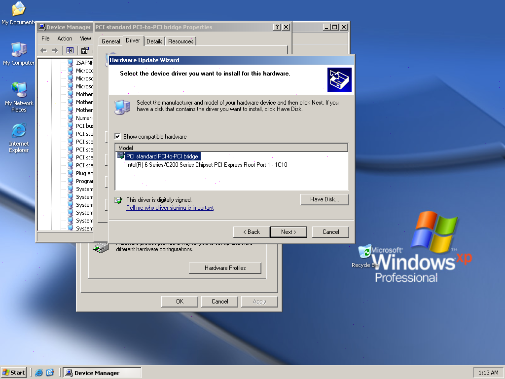Launch Internet Explorer from the quick launch bar
Screen dimensions: 505x379
[x=39, y=373]
